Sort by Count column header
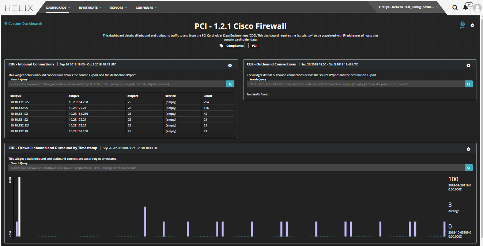This screenshot has height=246, width=483. [208, 96]
